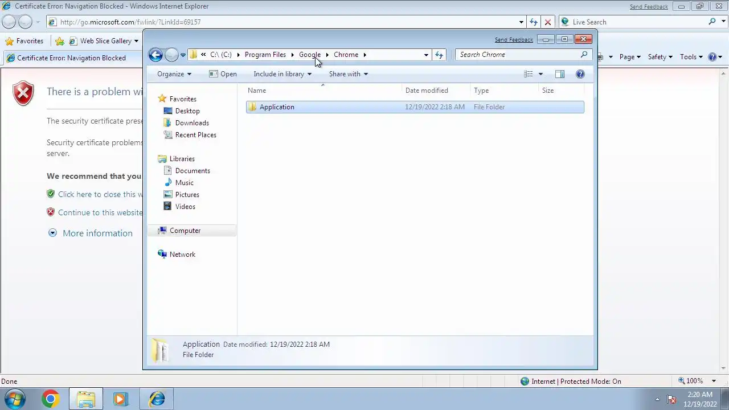The width and height of the screenshot is (729, 410).
Task: Open Videos library
Action: click(x=185, y=207)
